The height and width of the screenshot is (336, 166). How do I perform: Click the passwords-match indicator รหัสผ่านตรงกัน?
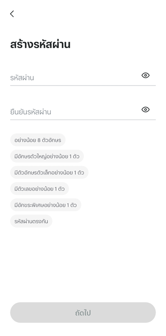coord(31,221)
